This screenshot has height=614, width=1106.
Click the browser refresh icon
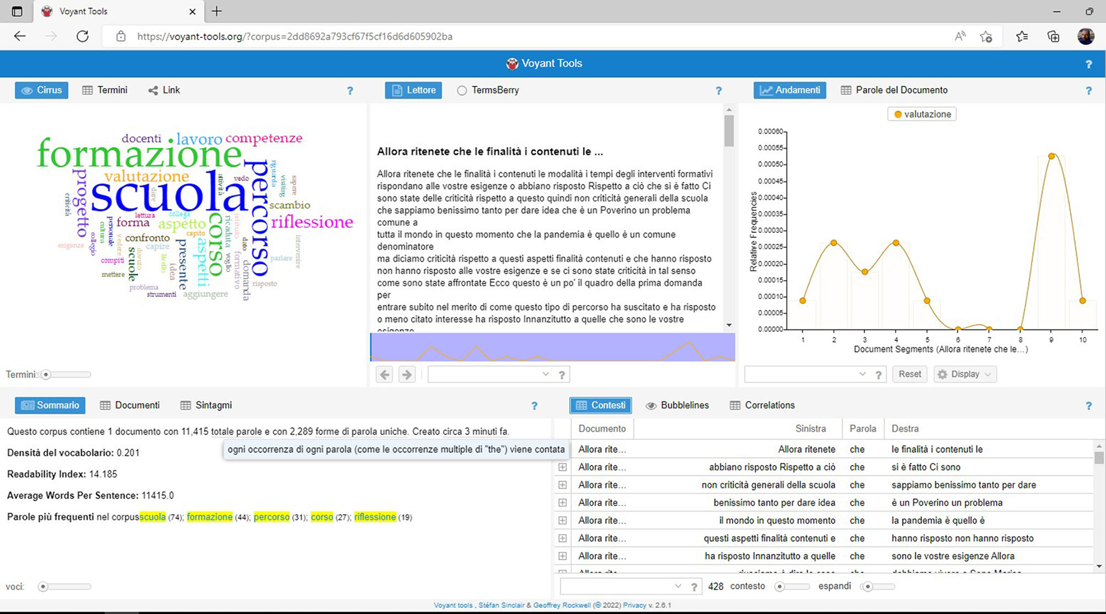click(82, 36)
